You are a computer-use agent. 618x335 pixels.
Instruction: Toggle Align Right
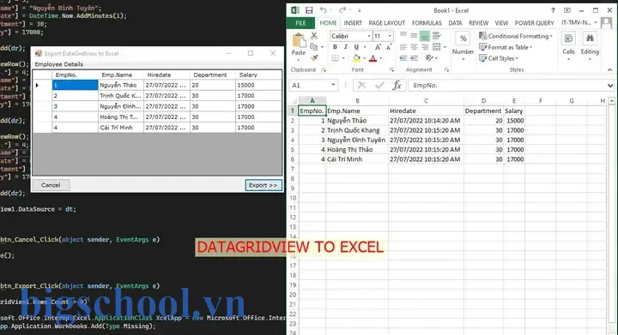tap(425, 47)
